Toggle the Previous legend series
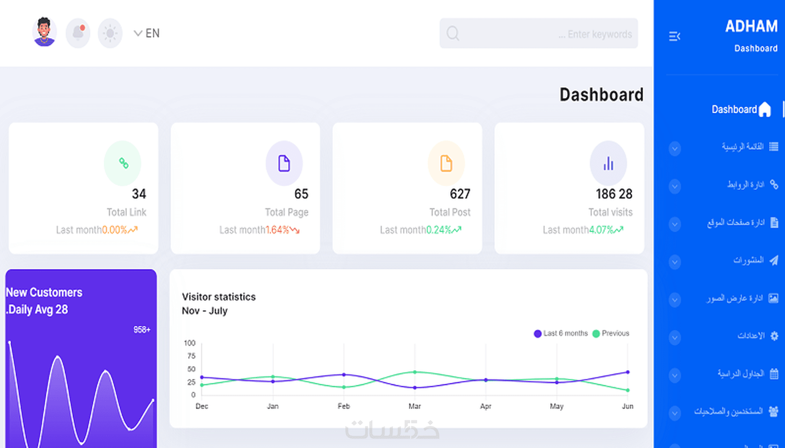785x448 pixels. tap(610, 333)
